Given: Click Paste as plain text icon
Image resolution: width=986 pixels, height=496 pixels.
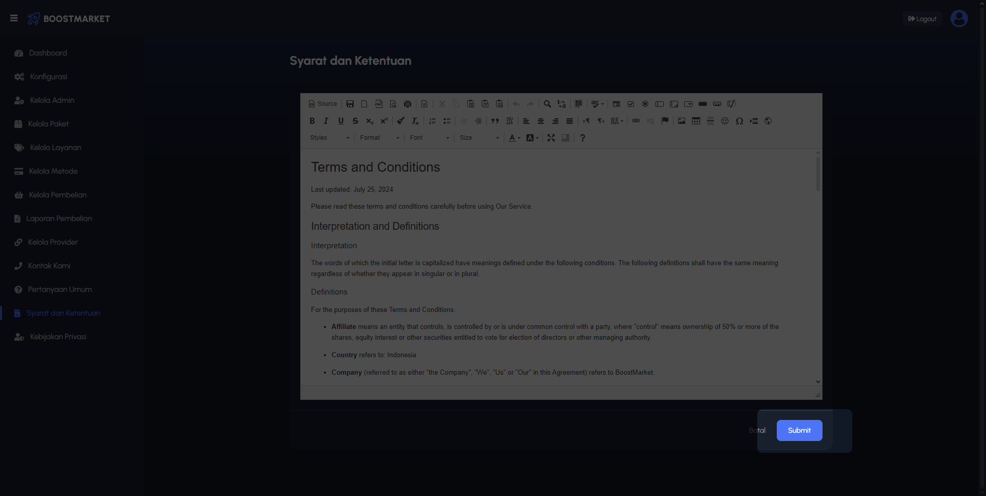Looking at the screenshot, I should (485, 104).
